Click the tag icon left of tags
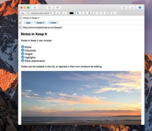 click(20, 23)
